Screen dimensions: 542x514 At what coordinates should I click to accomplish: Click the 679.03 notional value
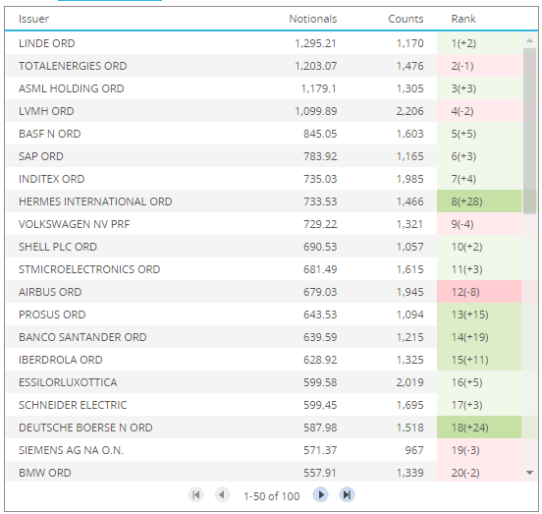[320, 292]
